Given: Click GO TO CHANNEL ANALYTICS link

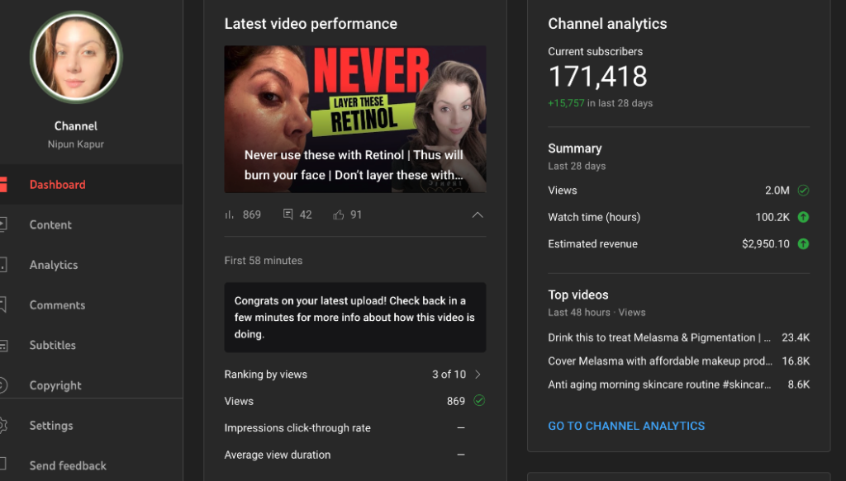Looking at the screenshot, I should click(626, 427).
